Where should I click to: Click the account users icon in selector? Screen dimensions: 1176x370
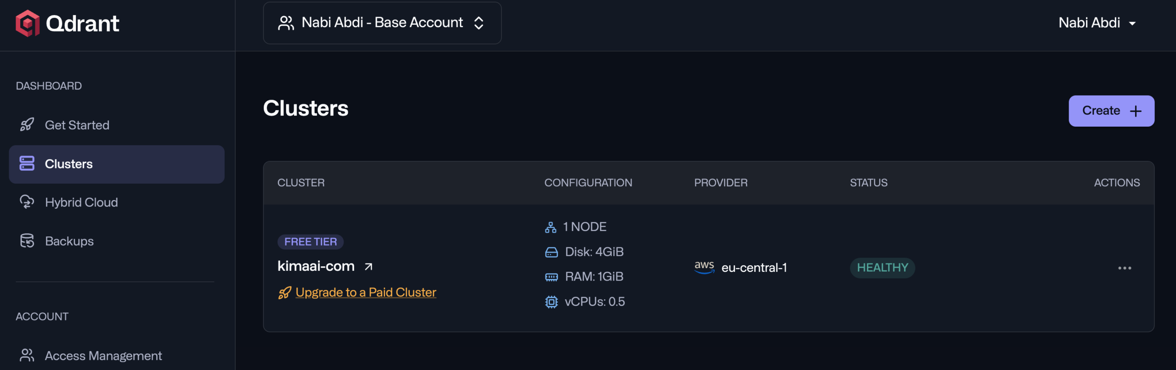point(286,23)
